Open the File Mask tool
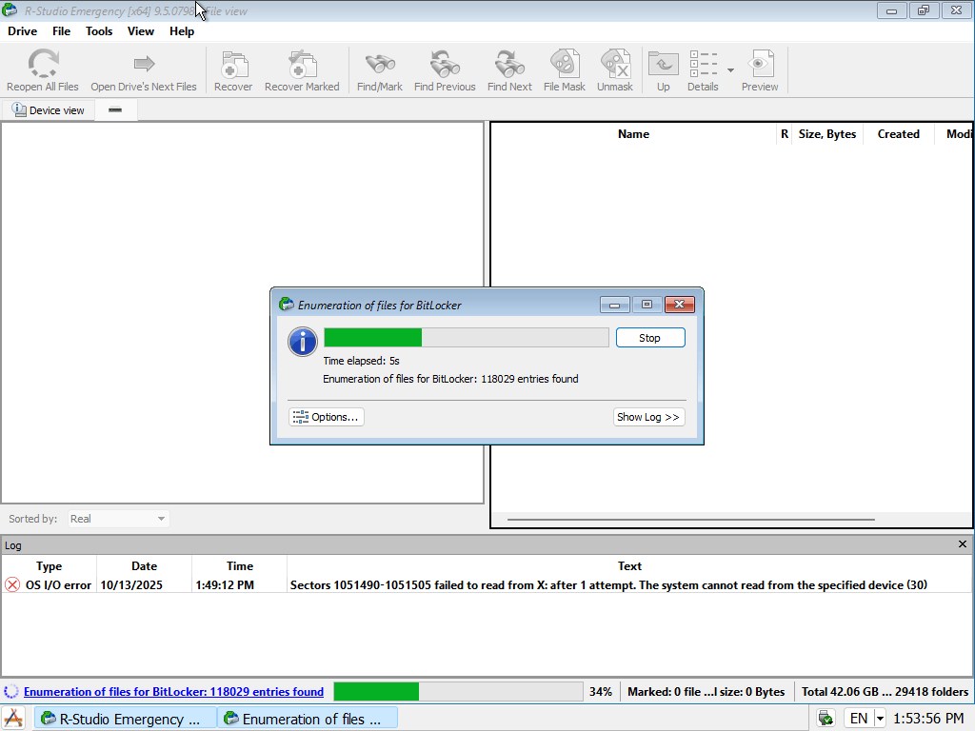 pos(565,64)
